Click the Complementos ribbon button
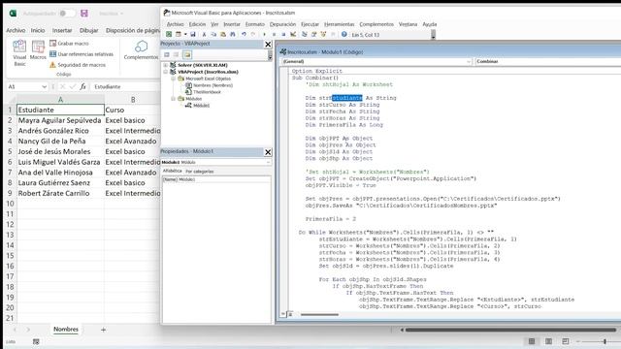Screen dimensions: 621x349 coord(141,50)
